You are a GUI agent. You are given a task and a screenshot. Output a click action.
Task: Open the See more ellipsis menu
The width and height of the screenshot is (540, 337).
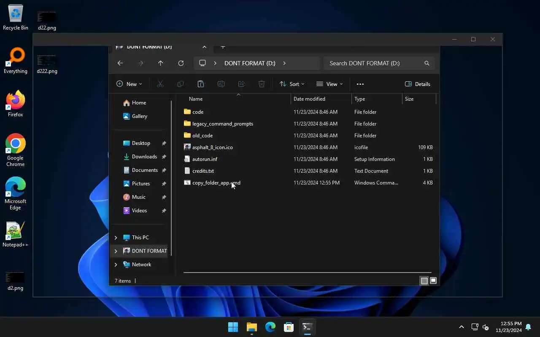(x=360, y=84)
